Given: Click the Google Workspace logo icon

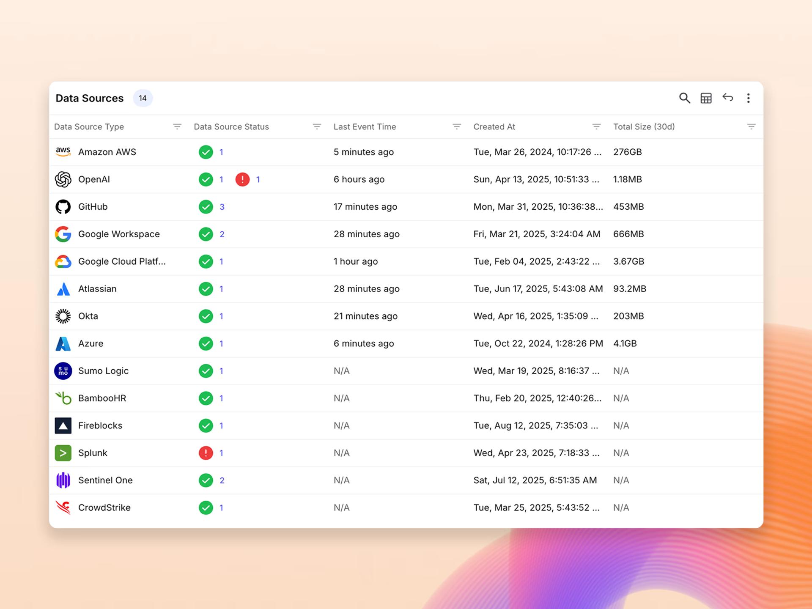Looking at the screenshot, I should pyautogui.click(x=63, y=234).
